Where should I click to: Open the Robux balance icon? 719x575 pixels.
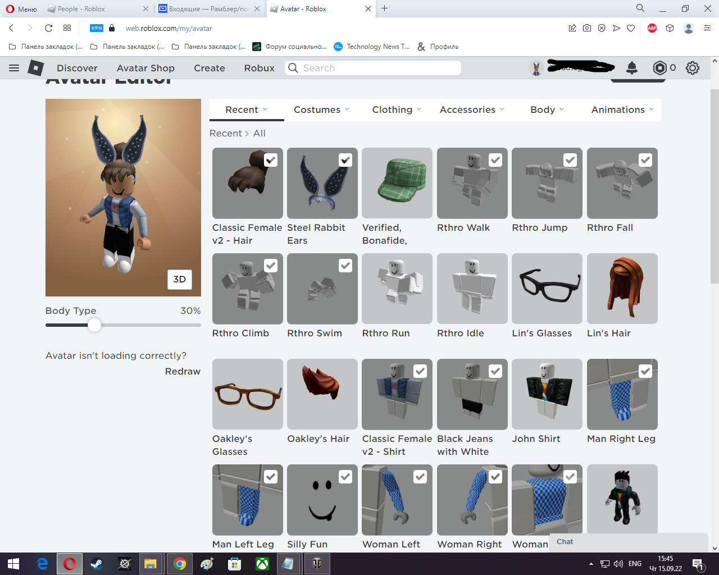pyautogui.click(x=659, y=68)
